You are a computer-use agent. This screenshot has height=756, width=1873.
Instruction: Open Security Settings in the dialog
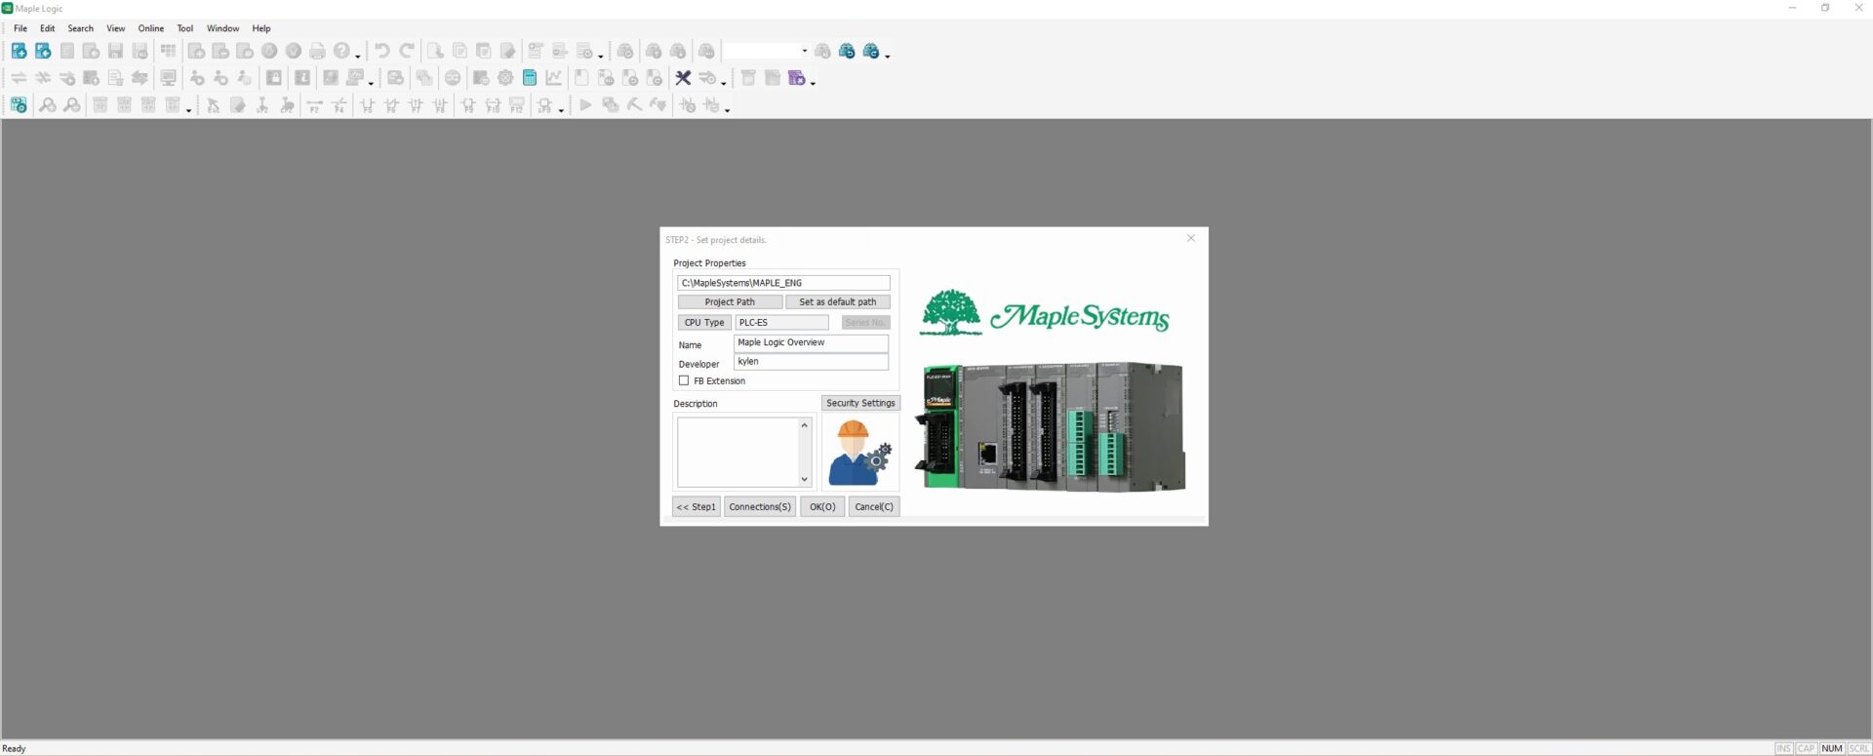click(x=860, y=403)
